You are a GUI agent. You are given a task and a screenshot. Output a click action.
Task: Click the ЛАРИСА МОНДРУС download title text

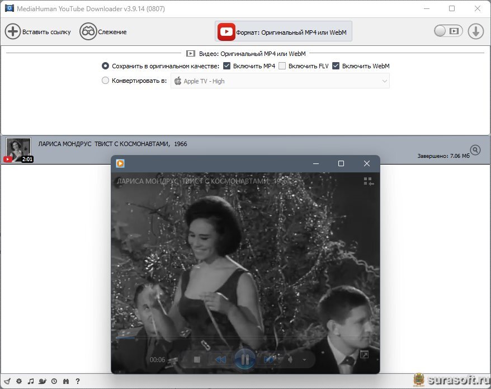[113, 144]
